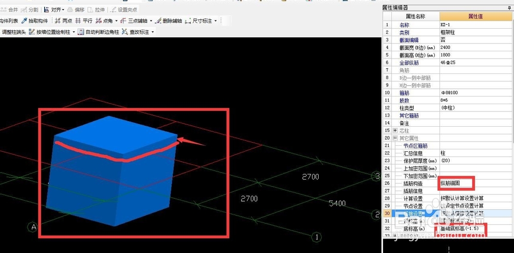Viewport: 514px width, 253px height.
Task: Click 调整柱端头 adjust column end button
Action: (13, 32)
